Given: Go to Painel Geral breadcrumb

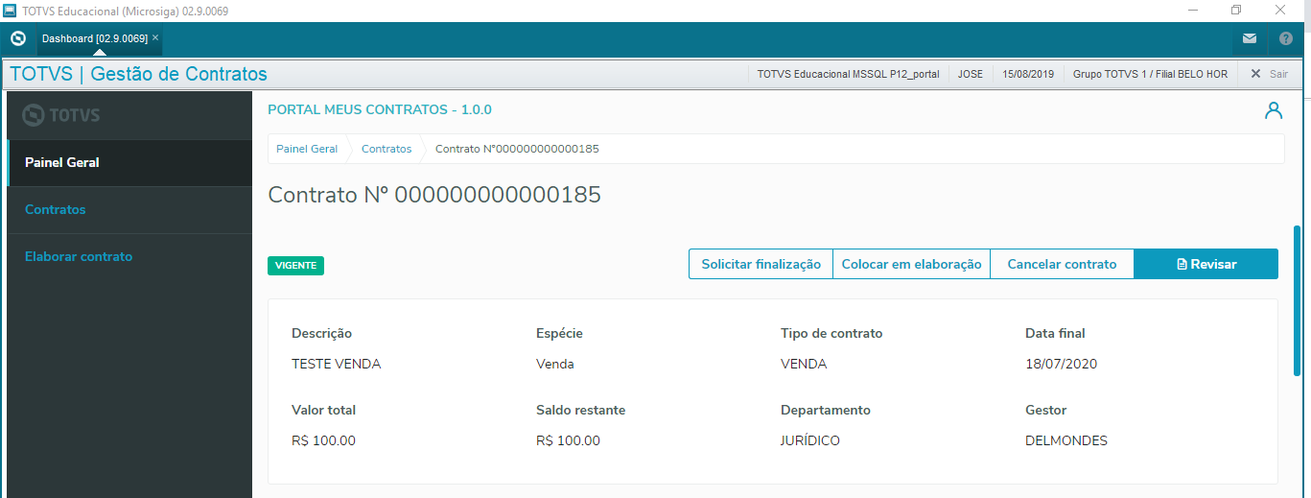Looking at the screenshot, I should (307, 149).
